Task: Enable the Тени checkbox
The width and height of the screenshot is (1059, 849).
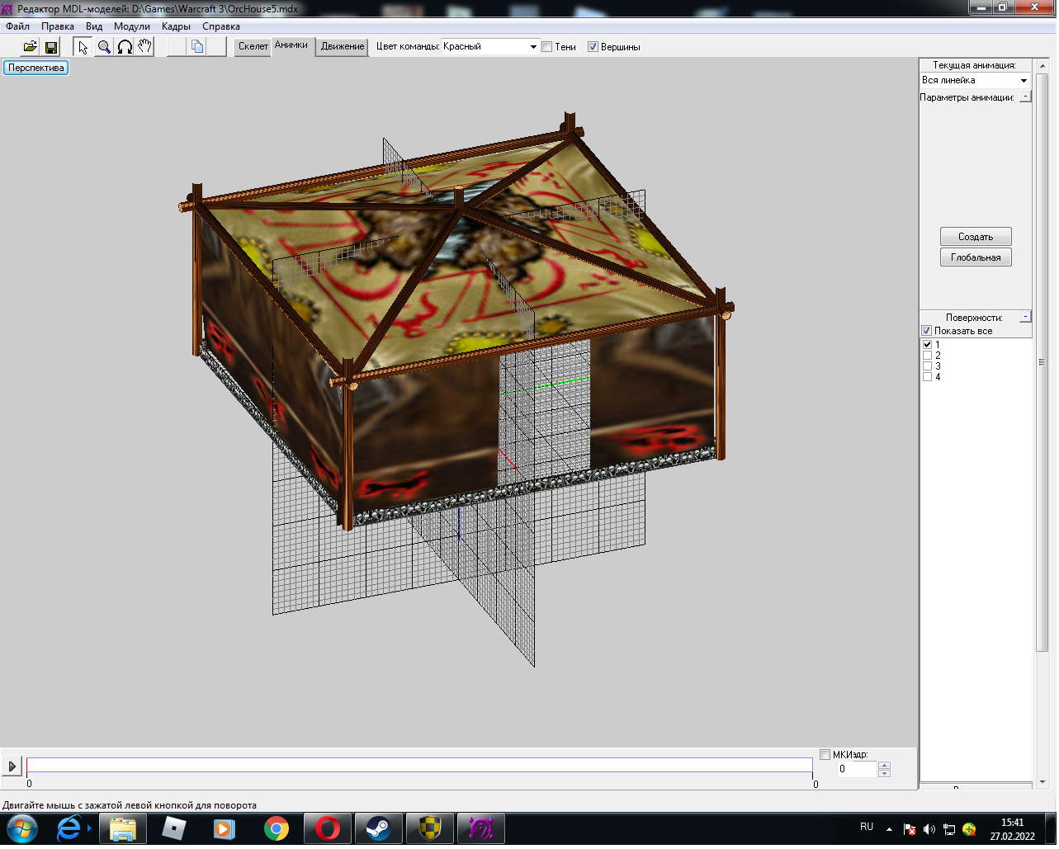Action: coord(547,47)
